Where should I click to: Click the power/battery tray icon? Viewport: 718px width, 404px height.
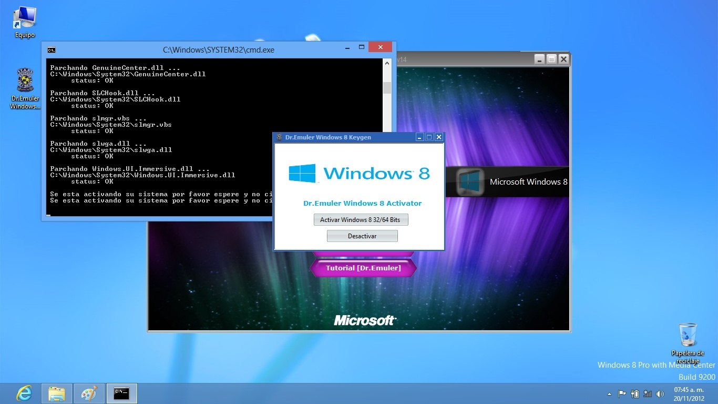click(x=635, y=393)
